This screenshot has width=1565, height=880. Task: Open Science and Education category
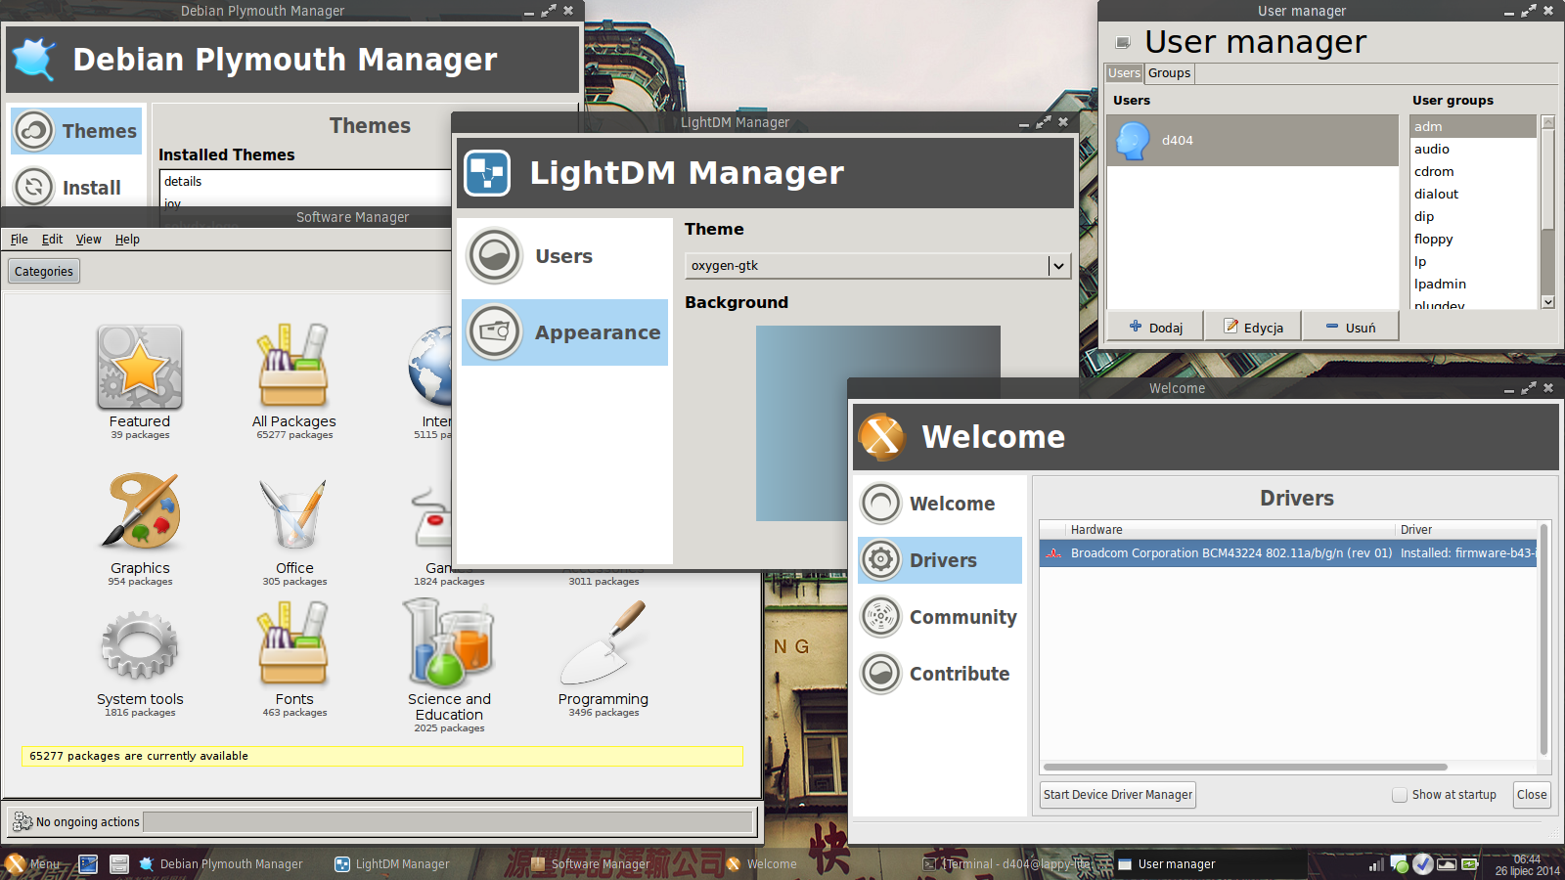[x=449, y=666]
